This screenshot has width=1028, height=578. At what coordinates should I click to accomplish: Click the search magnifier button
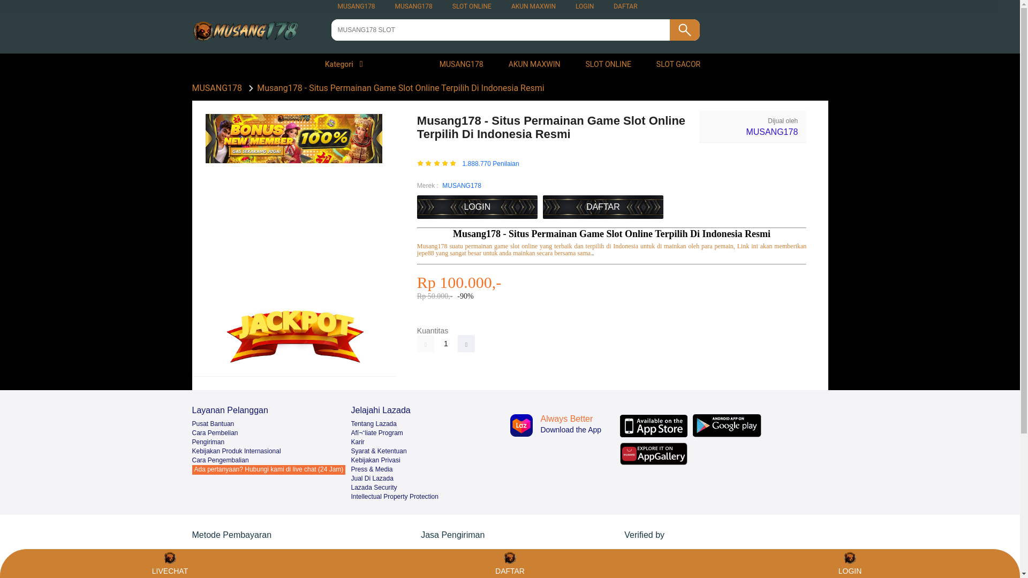(x=684, y=30)
